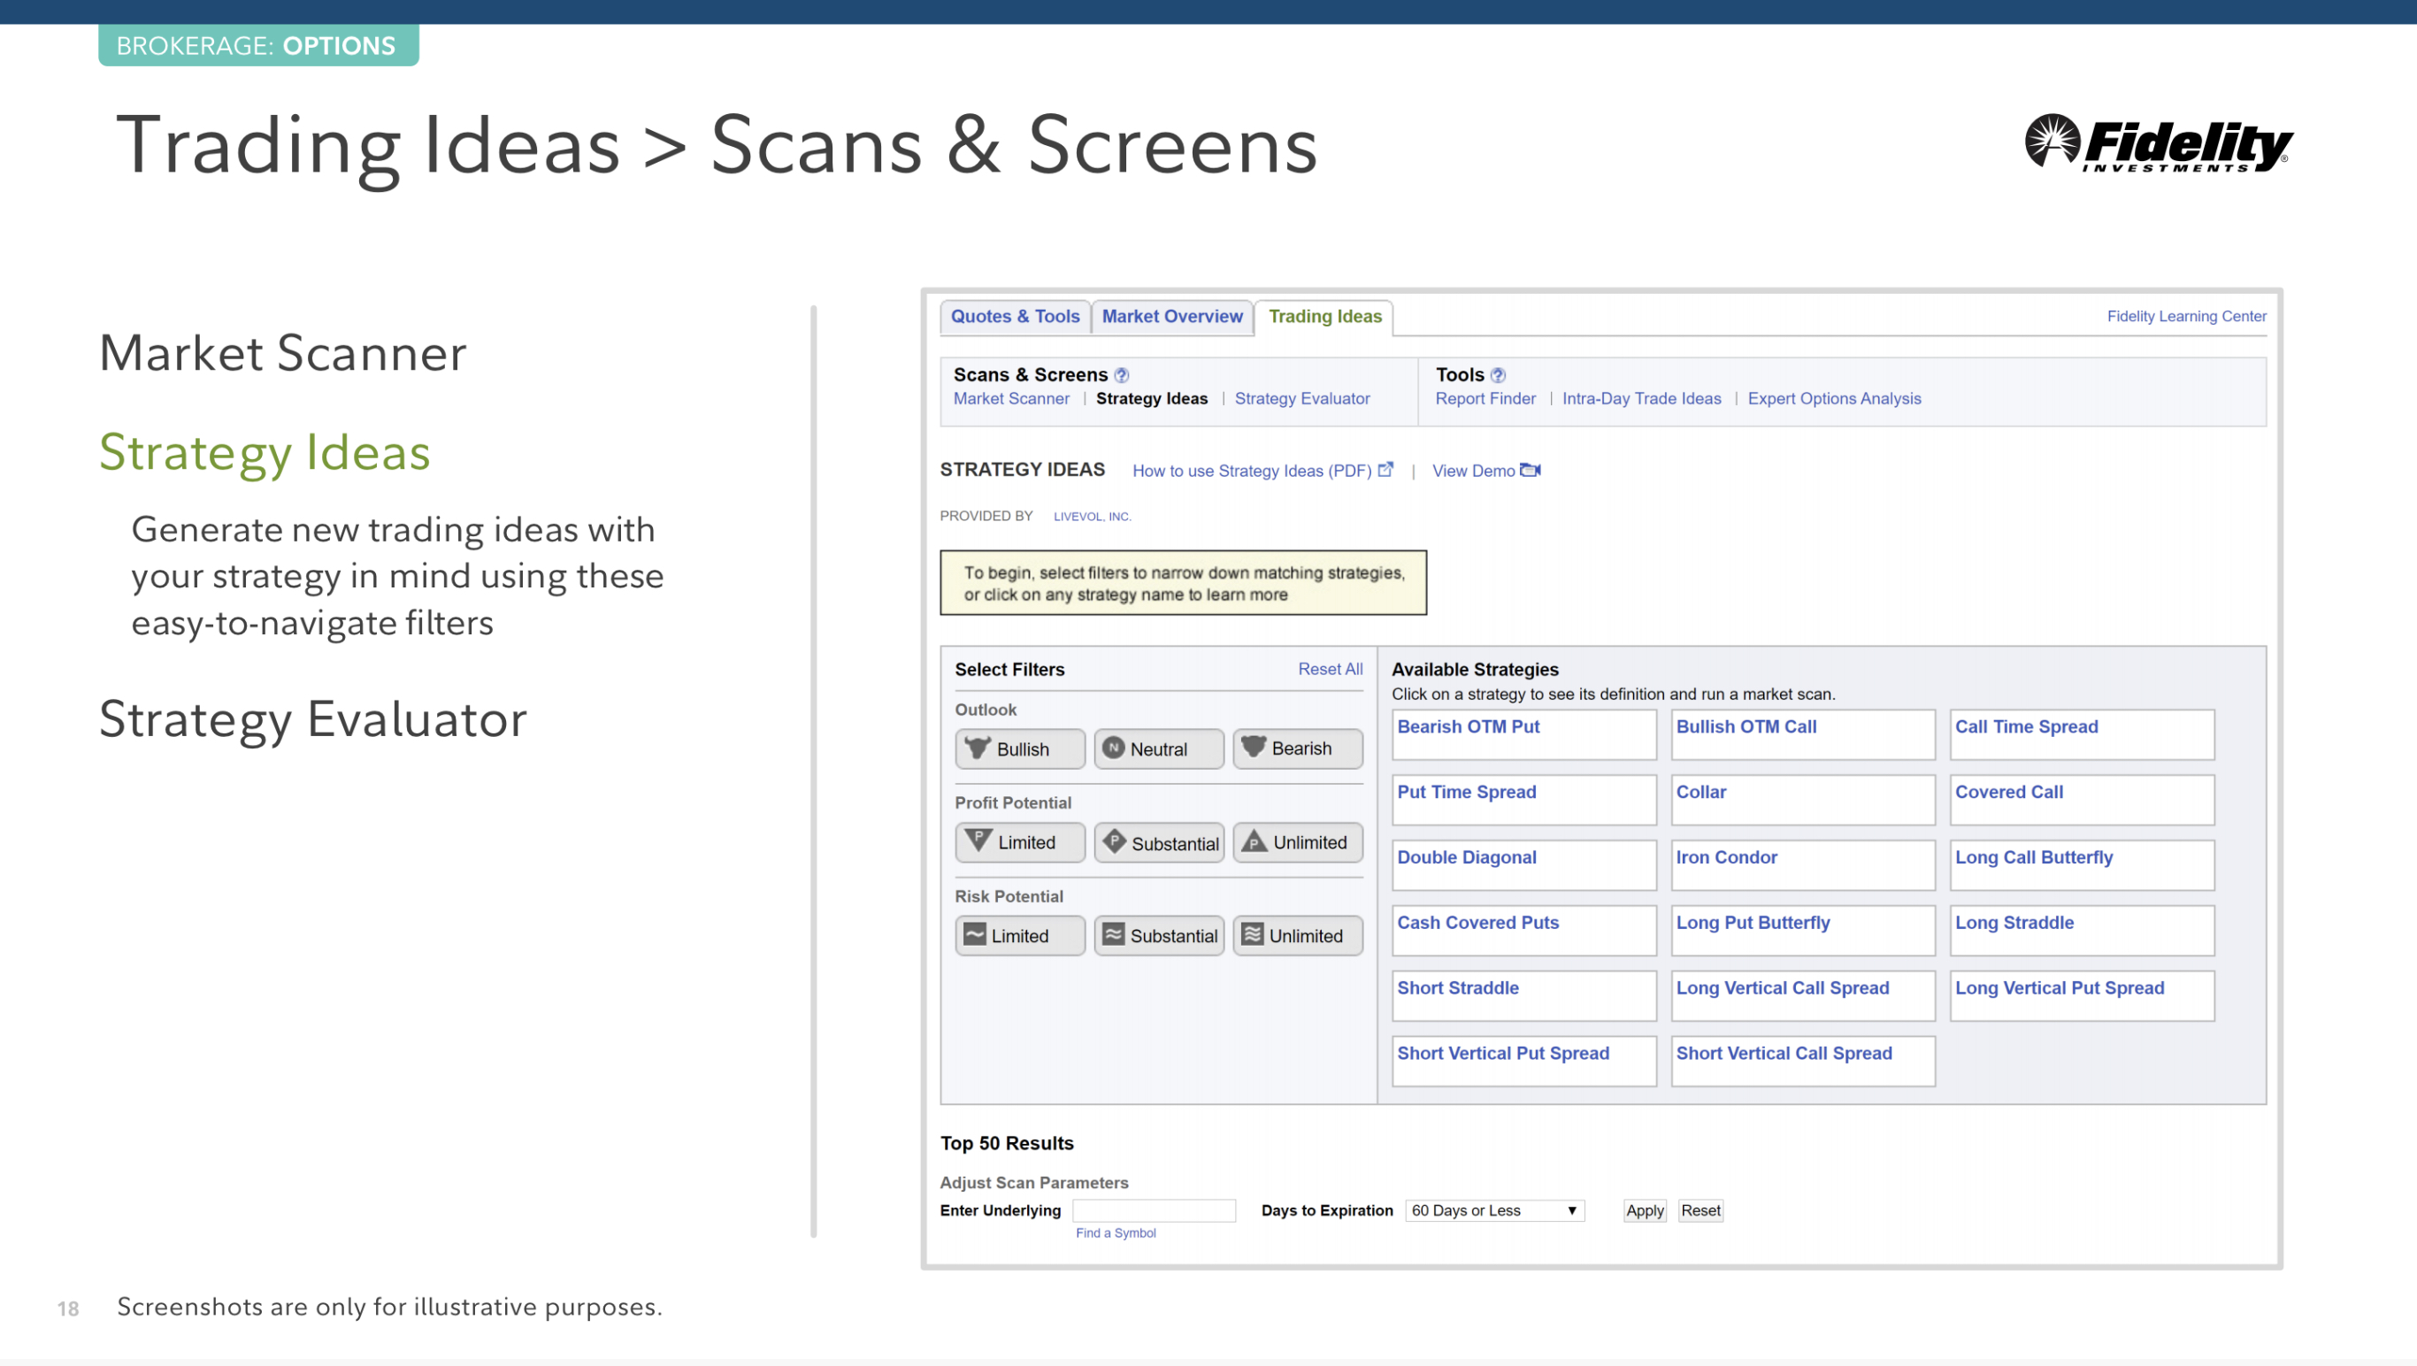Click the Enter Underlying input field
Viewport: 2417px width, 1366px height.
pyautogui.click(x=1154, y=1210)
